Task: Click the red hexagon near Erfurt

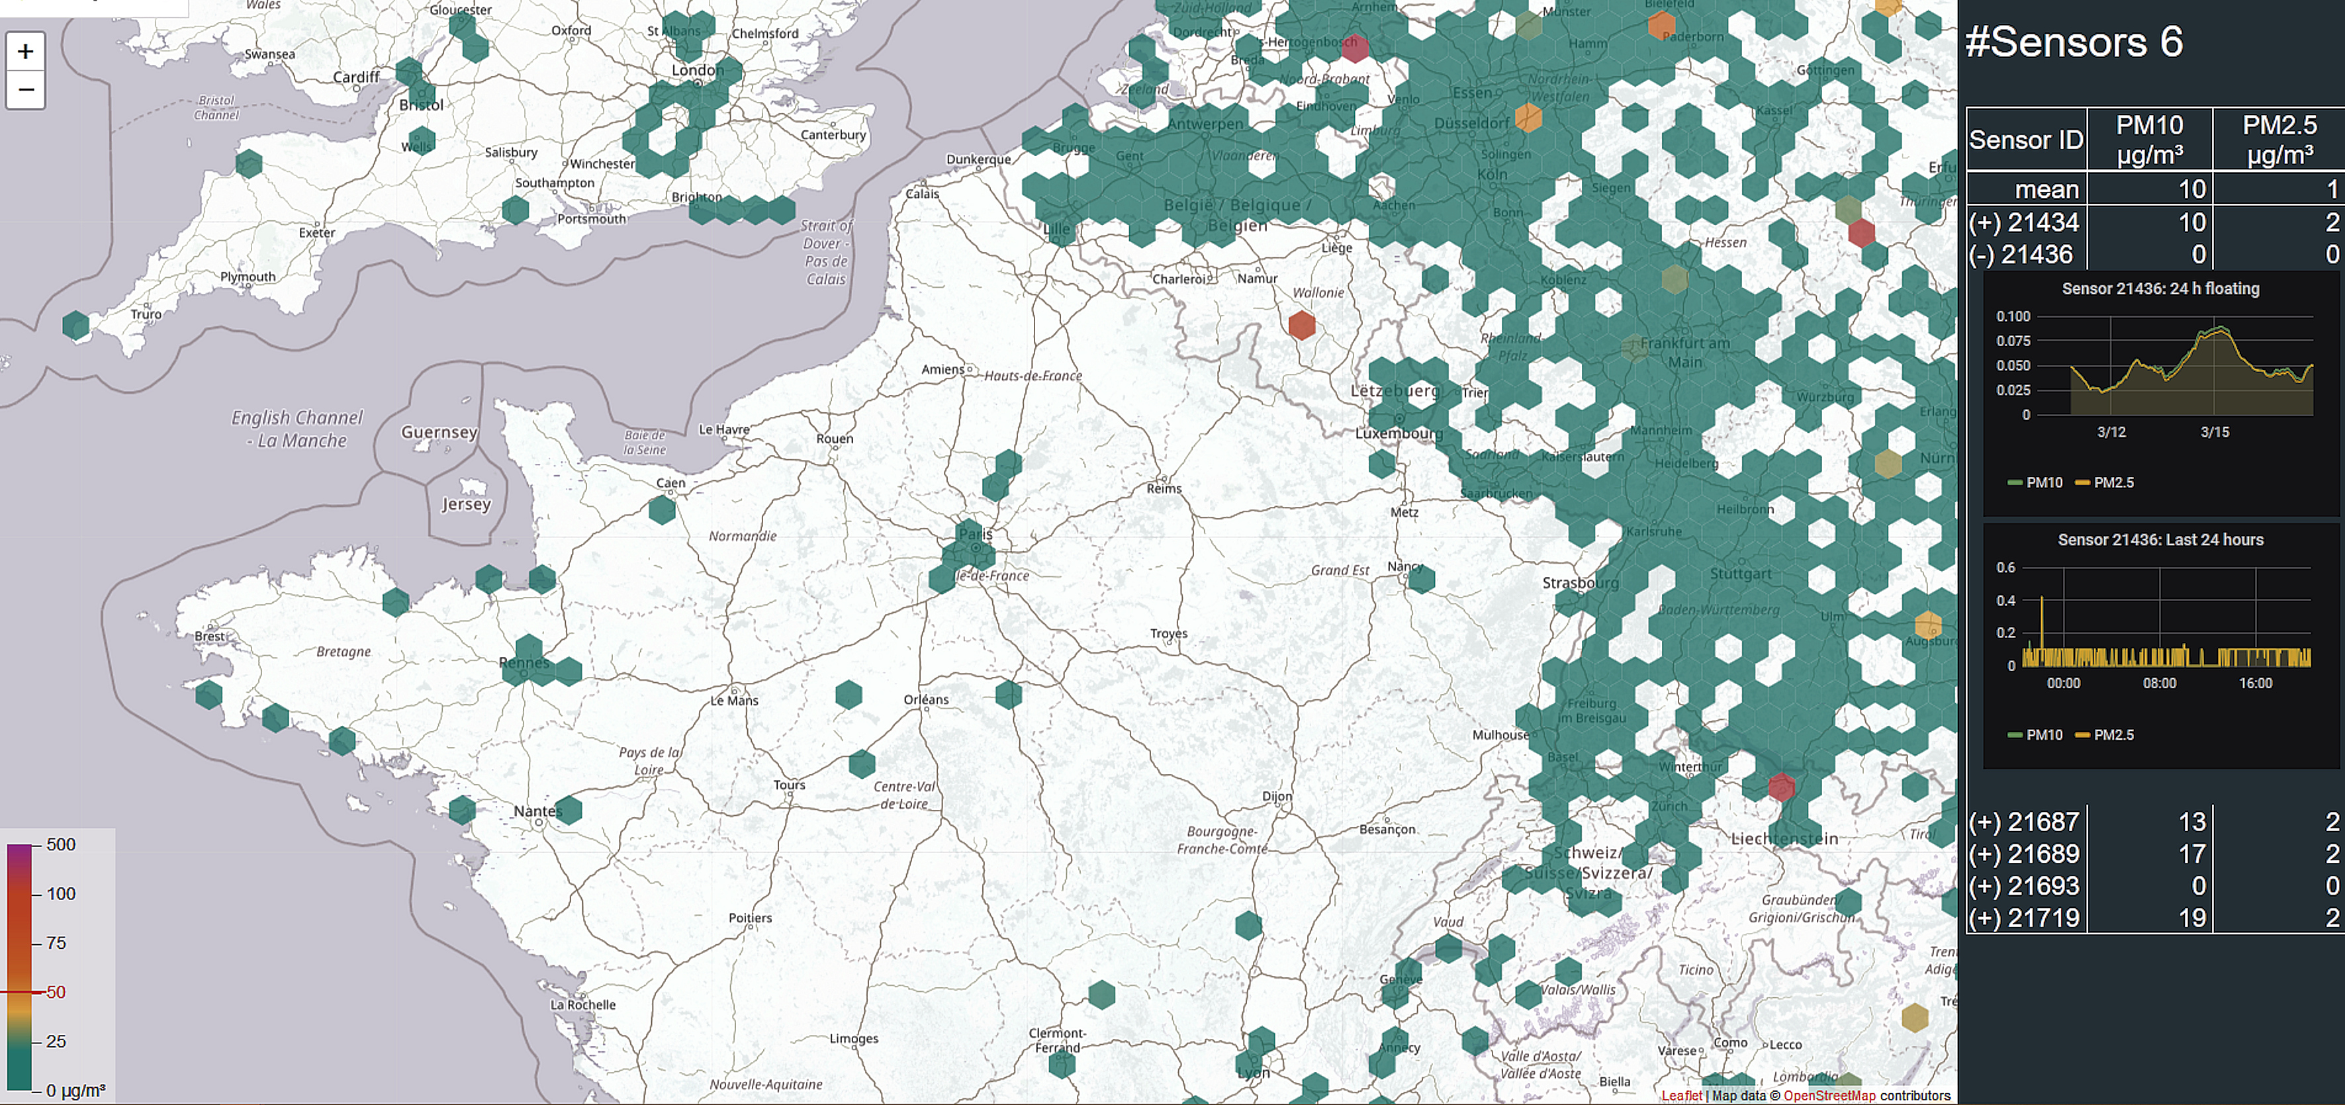Action: 1862,233
